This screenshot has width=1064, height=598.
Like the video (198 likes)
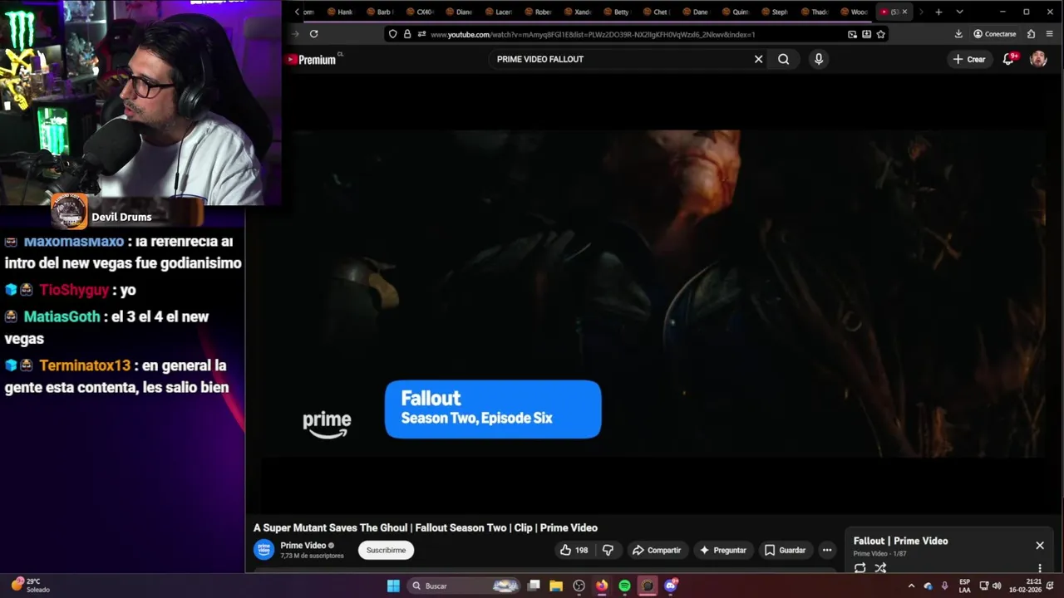click(x=574, y=550)
